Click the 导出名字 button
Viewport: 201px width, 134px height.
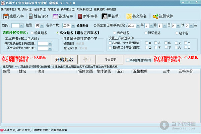(x=110, y=59)
